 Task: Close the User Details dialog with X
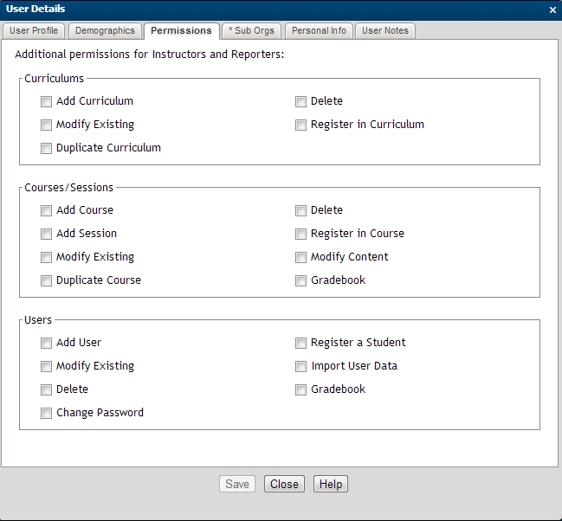[x=552, y=10]
